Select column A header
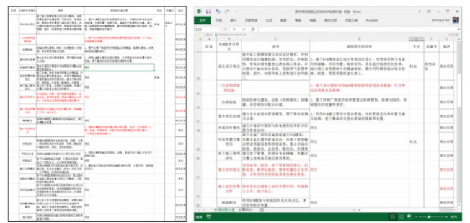Viewport: 470px width, 223px height. [209, 39]
